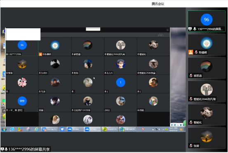Open the hamburger menu icon above participant grid
This screenshot has width=228, height=153.
(167, 30)
